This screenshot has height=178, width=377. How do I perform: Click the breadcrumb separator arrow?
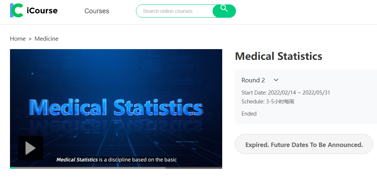point(30,39)
